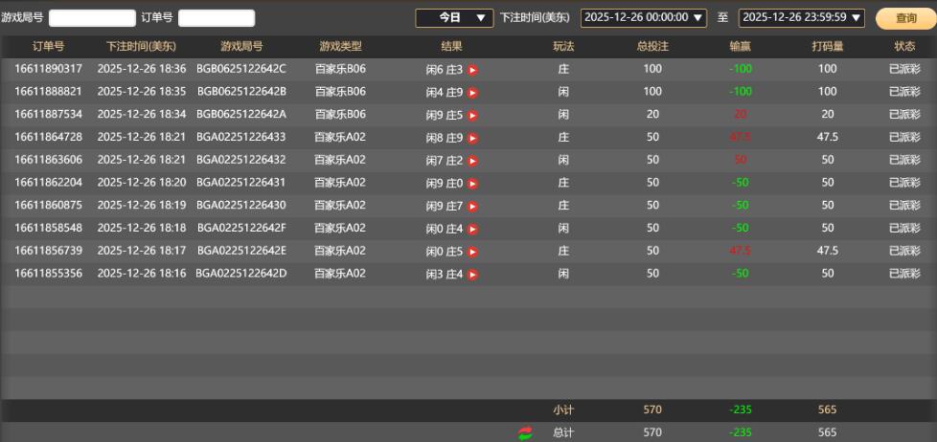Click the red-green refresh totals icon
The image size is (937, 442).
point(525,433)
